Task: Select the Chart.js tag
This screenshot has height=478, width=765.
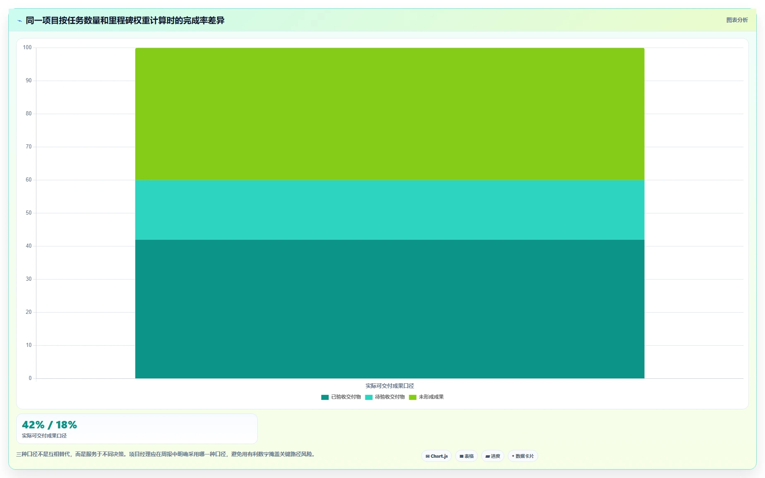Action: coord(436,456)
